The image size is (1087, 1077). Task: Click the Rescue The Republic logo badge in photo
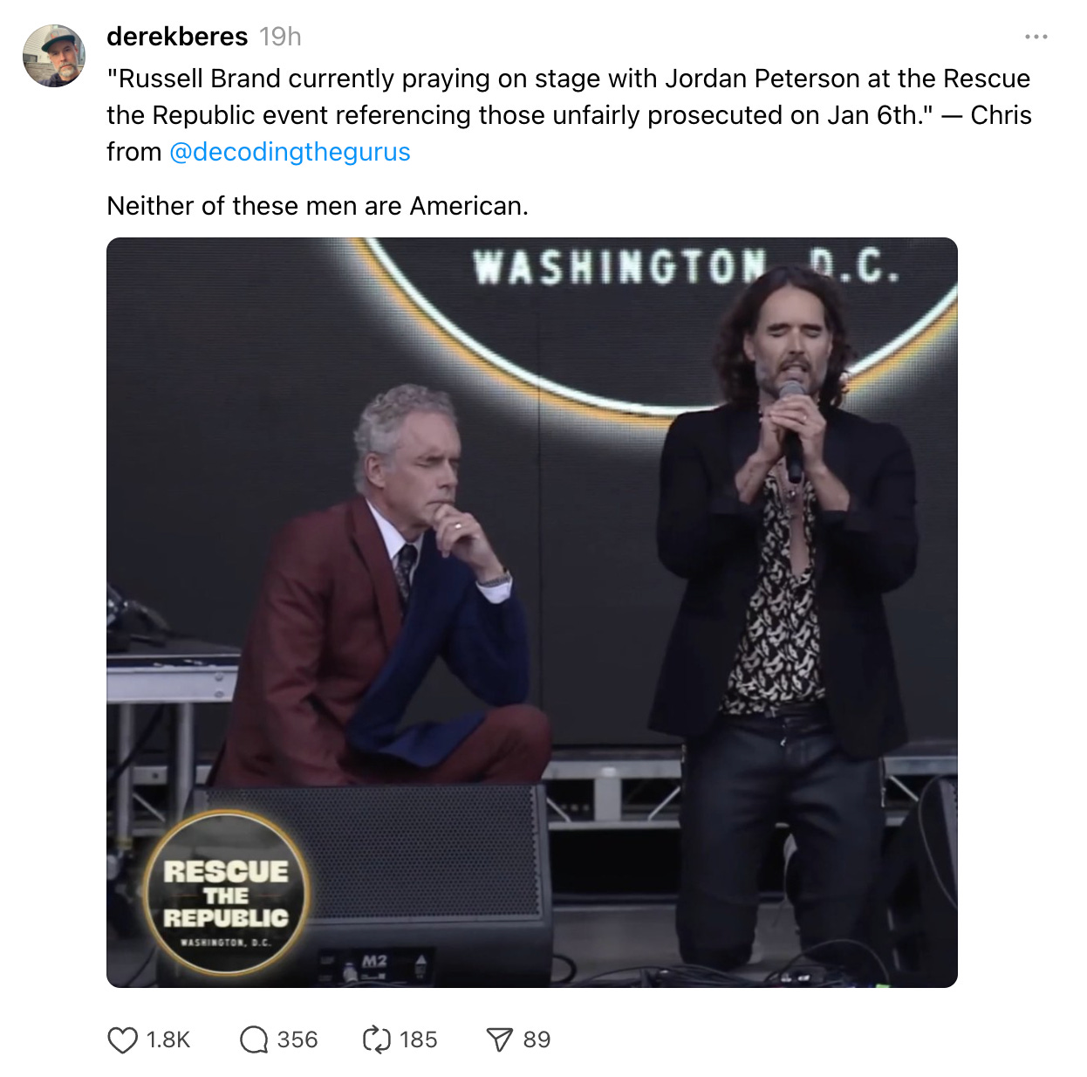[x=225, y=894]
